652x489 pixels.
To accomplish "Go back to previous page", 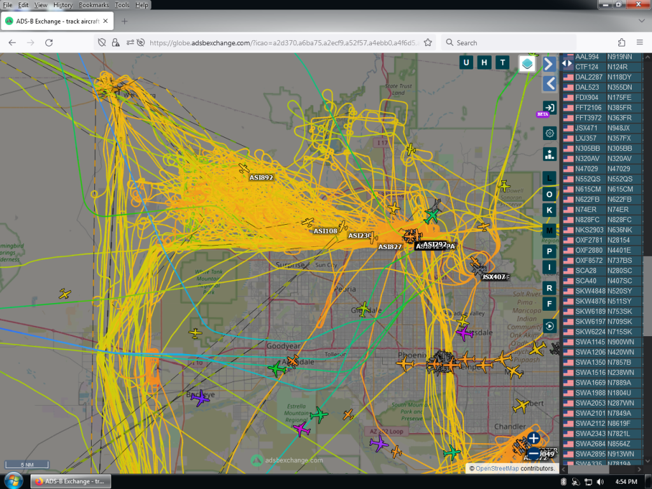I will [x=12, y=43].
